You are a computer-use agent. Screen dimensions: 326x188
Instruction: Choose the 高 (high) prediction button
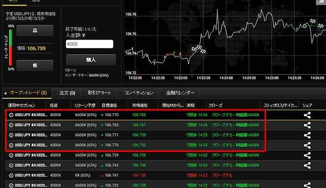(35, 30)
